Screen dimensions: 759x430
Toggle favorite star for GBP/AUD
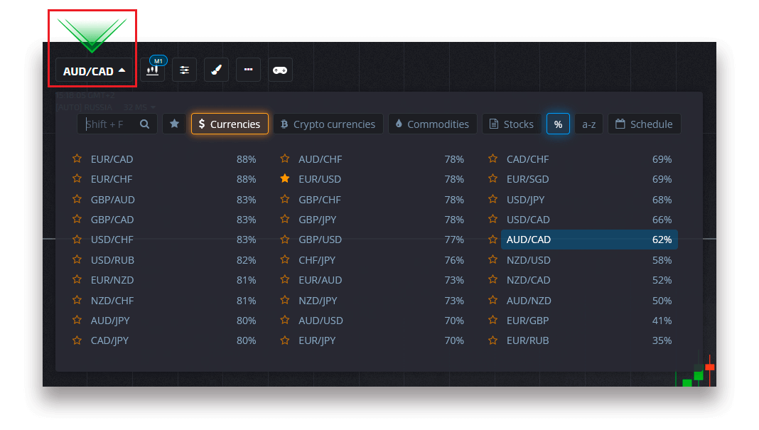coord(77,199)
